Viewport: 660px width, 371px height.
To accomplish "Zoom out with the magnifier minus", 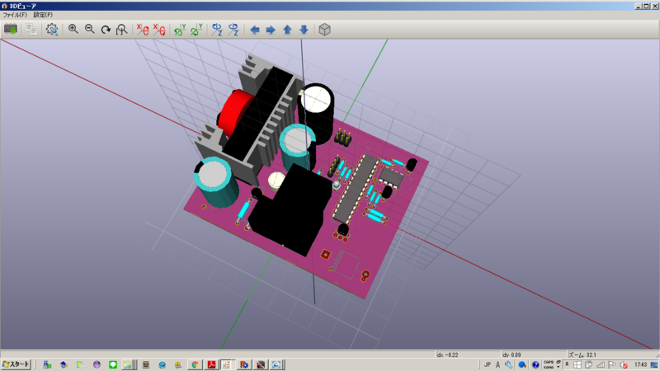I will point(90,30).
